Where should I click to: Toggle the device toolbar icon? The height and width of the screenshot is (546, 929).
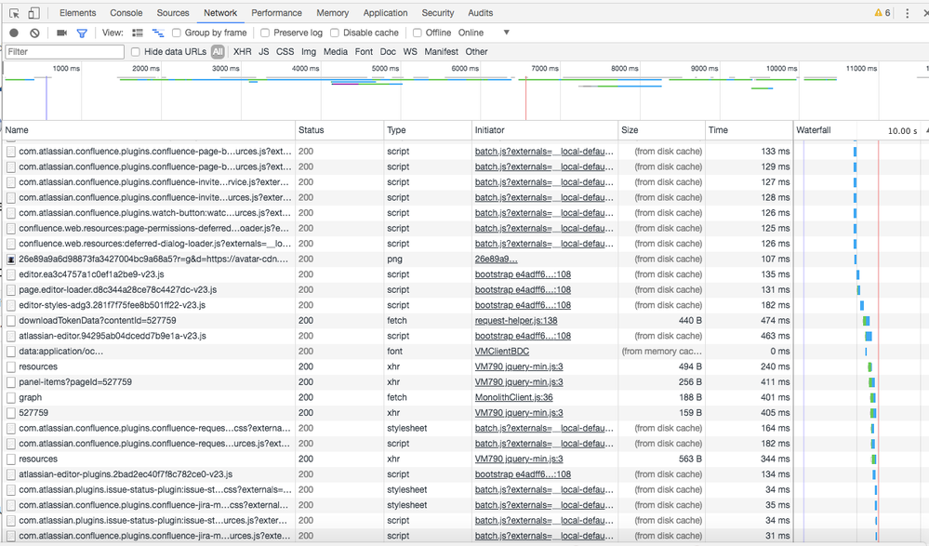(x=33, y=13)
